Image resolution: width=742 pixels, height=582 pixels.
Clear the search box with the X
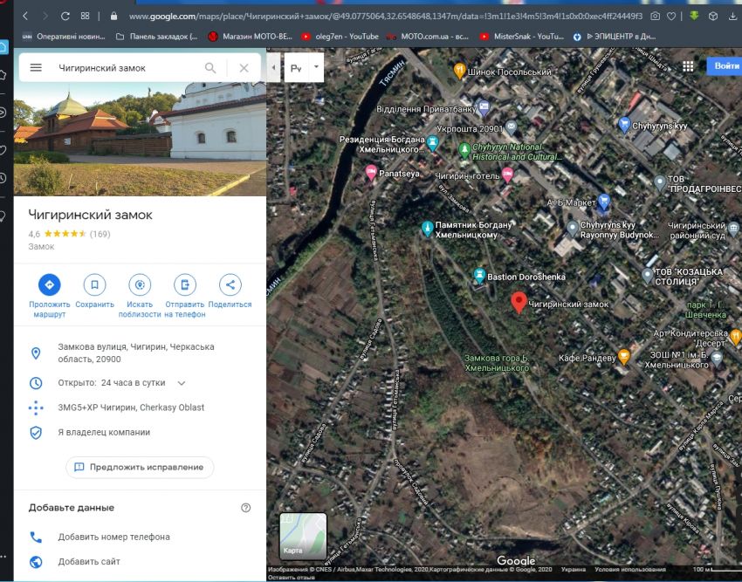(x=244, y=68)
